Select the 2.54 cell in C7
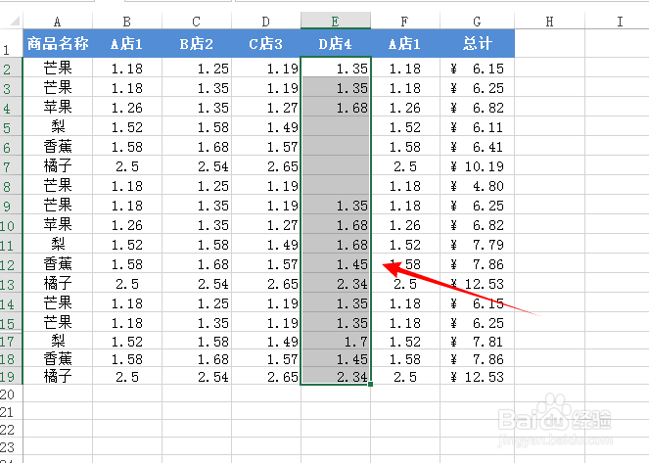The height and width of the screenshot is (463, 649). pyautogui.click(x=197, y=165)
